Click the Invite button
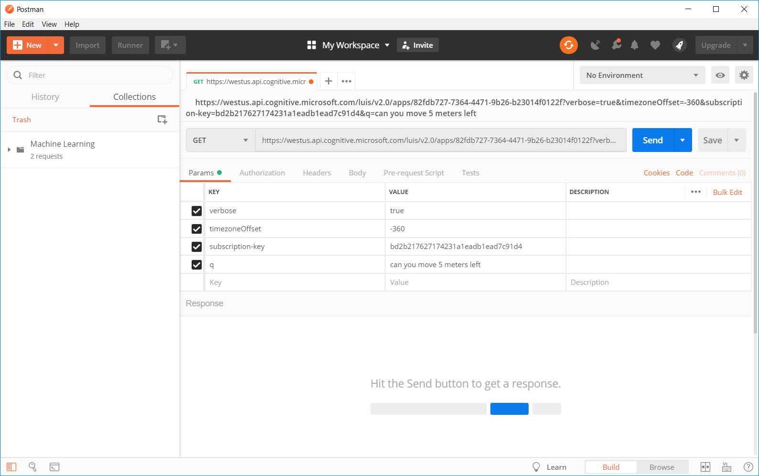The image size is (759, 476). 418,45
